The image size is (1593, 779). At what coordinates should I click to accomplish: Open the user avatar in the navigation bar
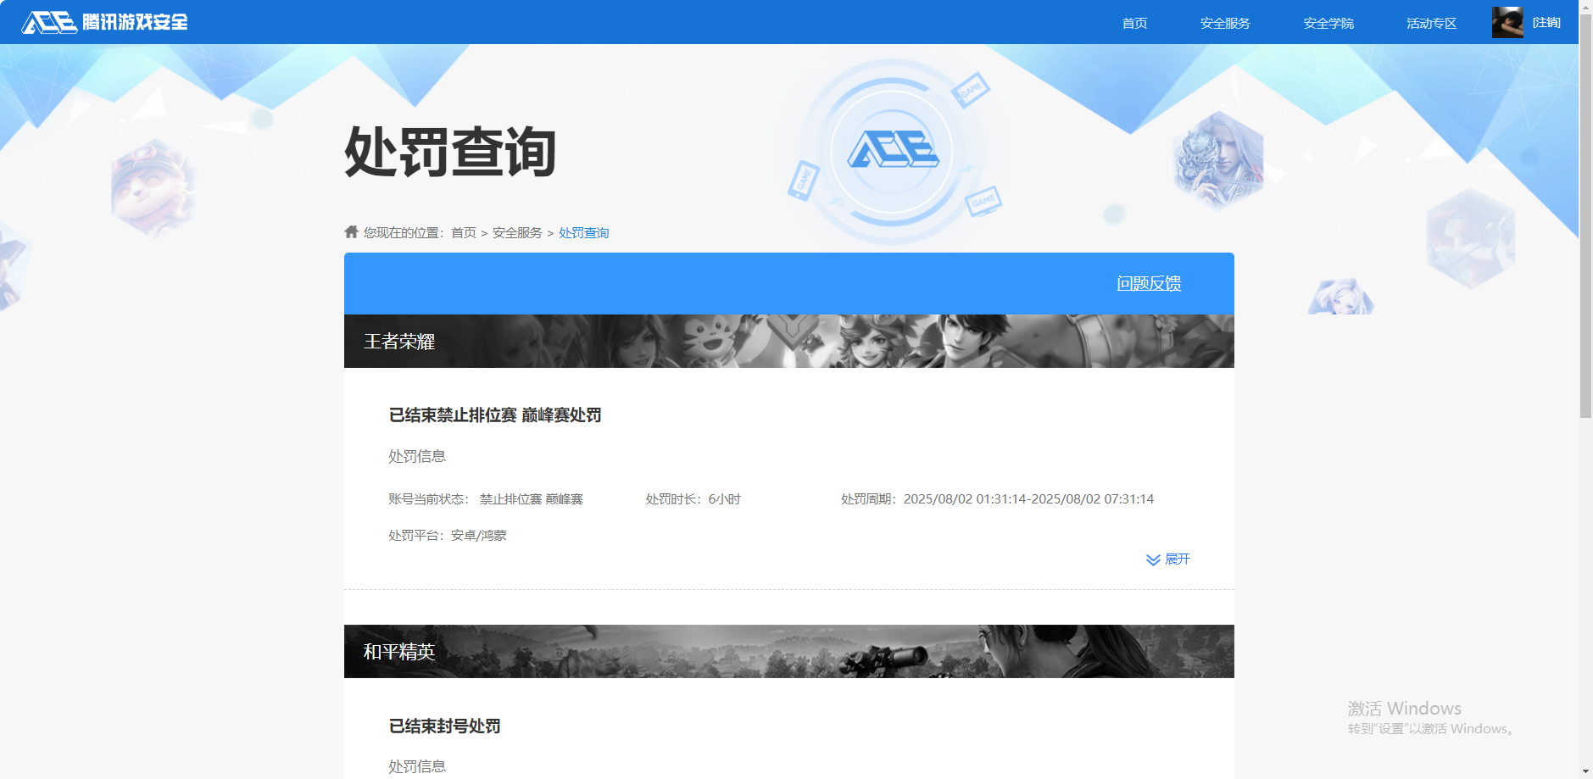click(x=1506, y=21)
